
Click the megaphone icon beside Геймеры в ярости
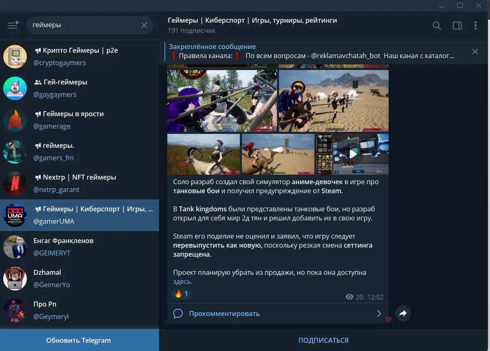click(38, 114)
